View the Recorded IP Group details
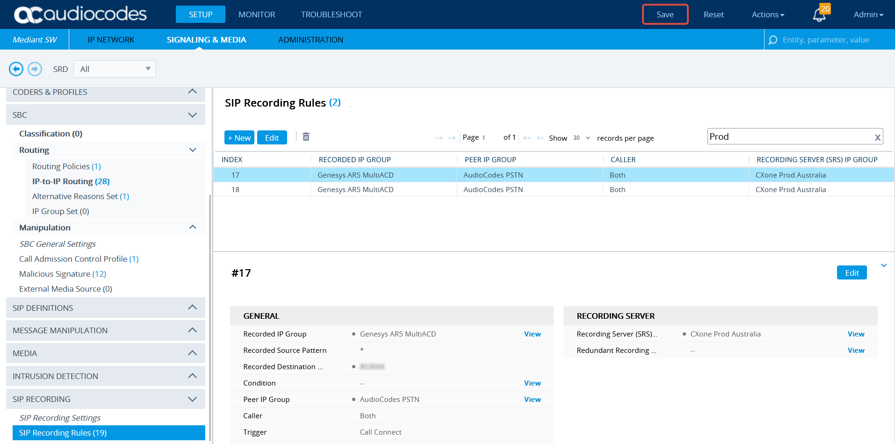The width and height of the screenshot is (895, 444). point(532,334)
